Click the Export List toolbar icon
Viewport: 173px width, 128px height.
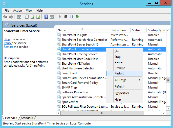(38, 17)
